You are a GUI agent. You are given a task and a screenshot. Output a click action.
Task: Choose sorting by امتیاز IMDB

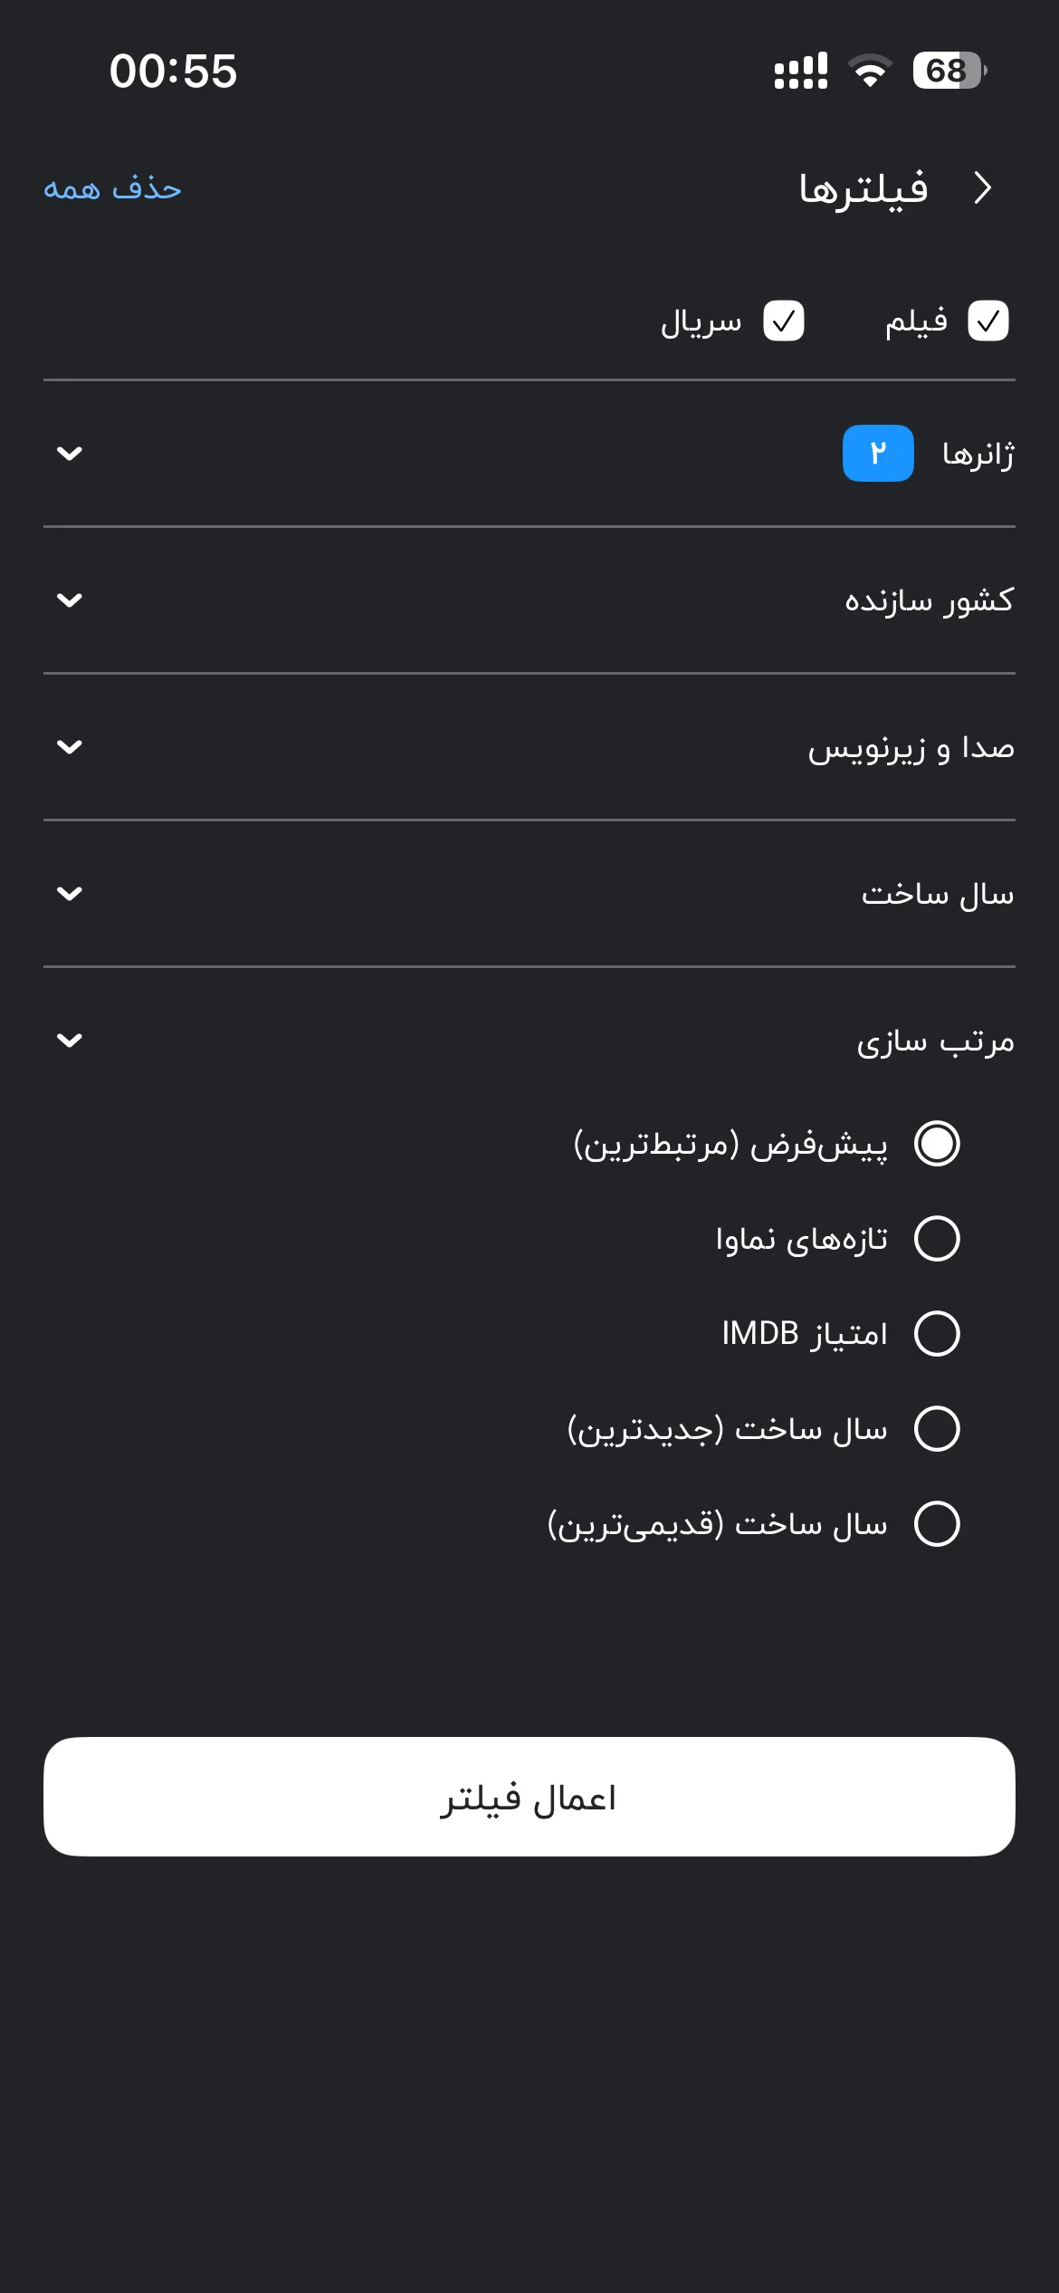937,1333
